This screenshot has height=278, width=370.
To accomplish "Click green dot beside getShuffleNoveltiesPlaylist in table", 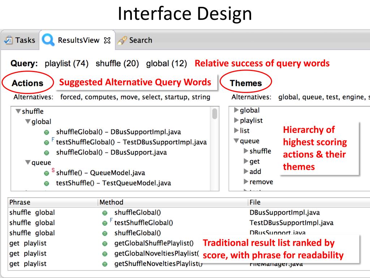I will (105, 264).
